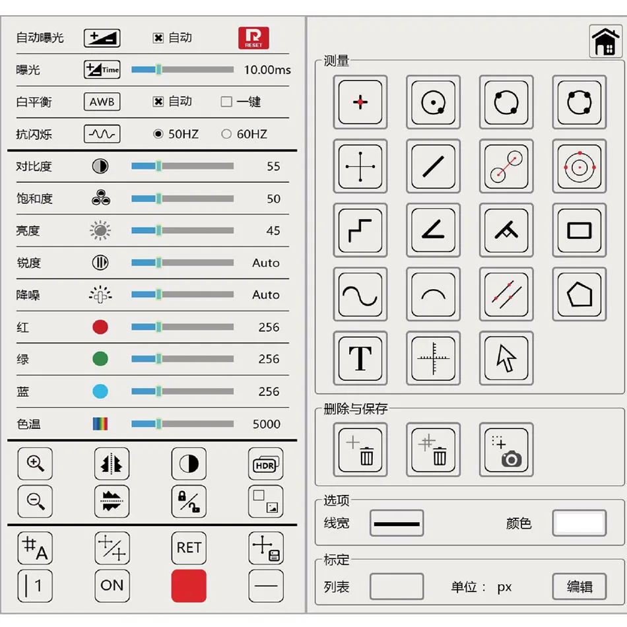Click the 对比度 contrast slider

pos(182,166)
